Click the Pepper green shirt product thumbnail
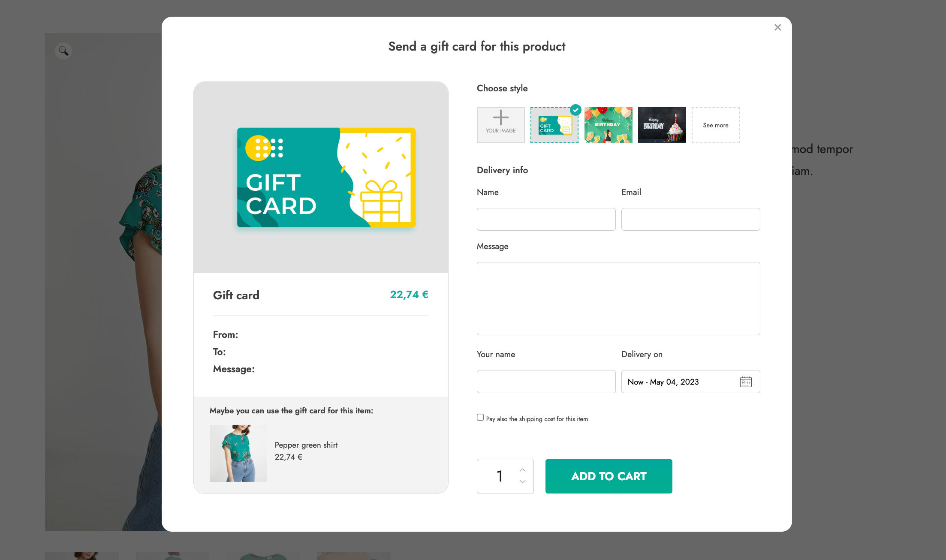 pyautogui.click(x=238, y=453)
